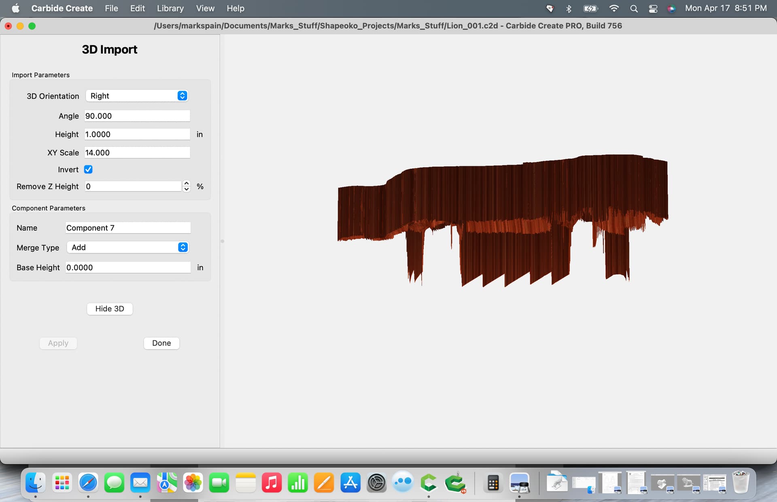Open Calculator from the dock
Viewport: 777px width, 502px height.
(493, 483)
